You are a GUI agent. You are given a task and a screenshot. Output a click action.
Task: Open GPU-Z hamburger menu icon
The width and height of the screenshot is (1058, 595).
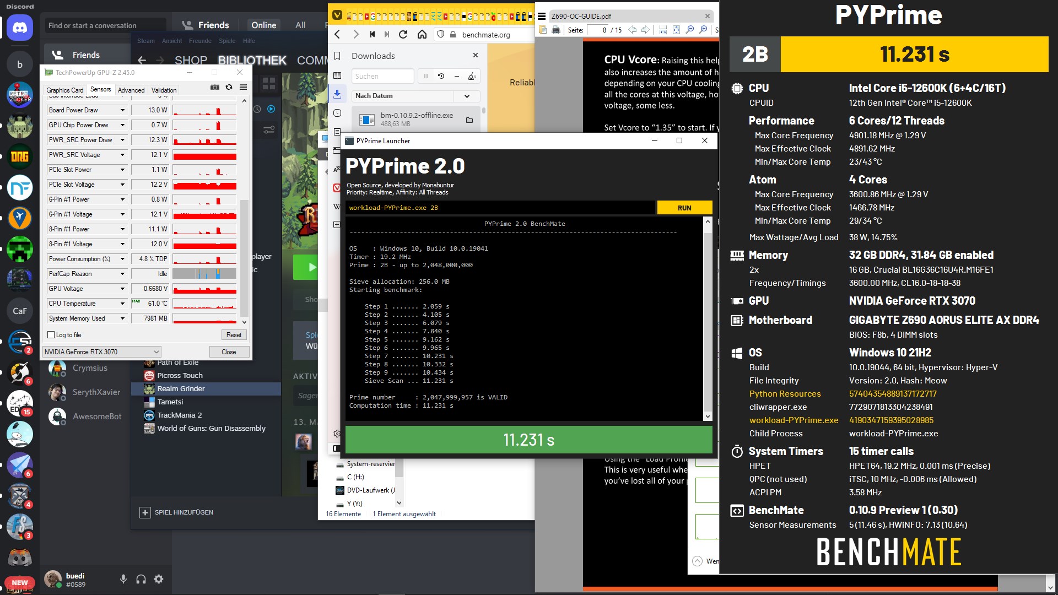(x=243, y=87)
